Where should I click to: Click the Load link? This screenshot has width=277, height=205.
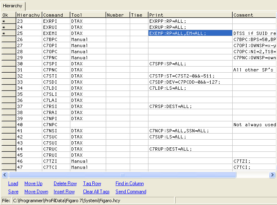pos(13,183)
